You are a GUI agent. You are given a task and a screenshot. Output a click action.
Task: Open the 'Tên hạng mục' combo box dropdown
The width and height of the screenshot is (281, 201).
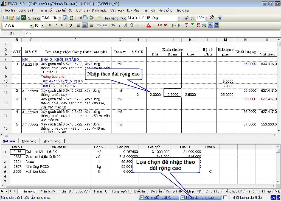tap(179, 18)
